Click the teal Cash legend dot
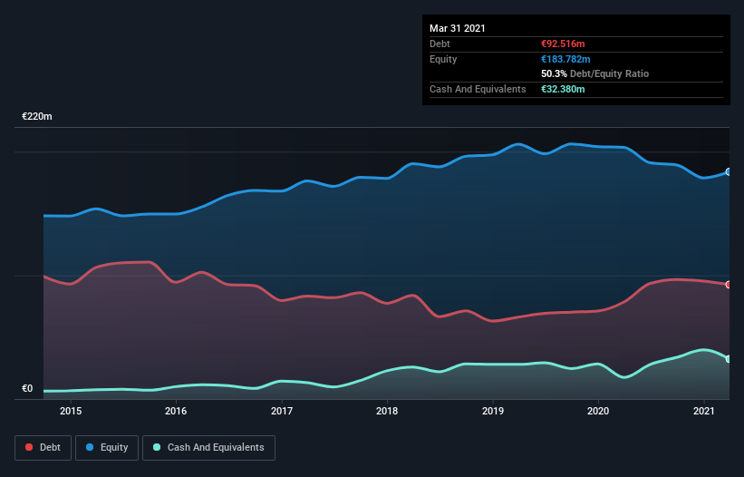The image size is (744, 477). [157, 447]
